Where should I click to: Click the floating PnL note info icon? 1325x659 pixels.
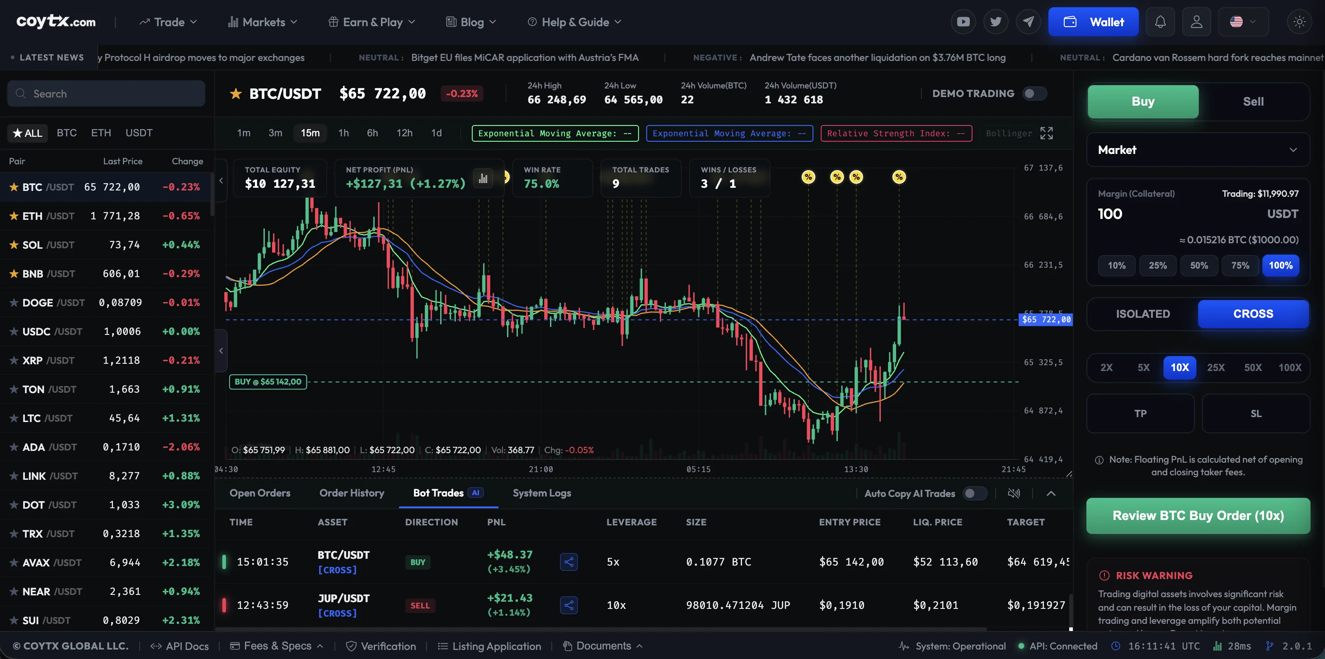(x=1099, y=460)
